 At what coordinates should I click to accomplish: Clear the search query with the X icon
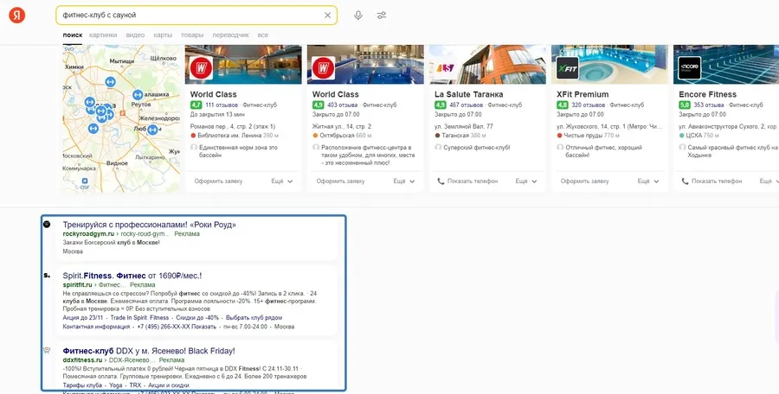coord(327,16)
